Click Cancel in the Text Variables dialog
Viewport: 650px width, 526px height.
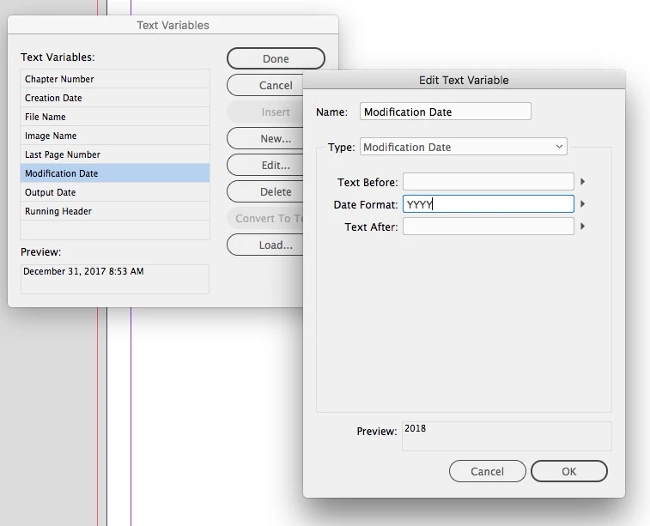pyautogui.click(x=265, y=85)
